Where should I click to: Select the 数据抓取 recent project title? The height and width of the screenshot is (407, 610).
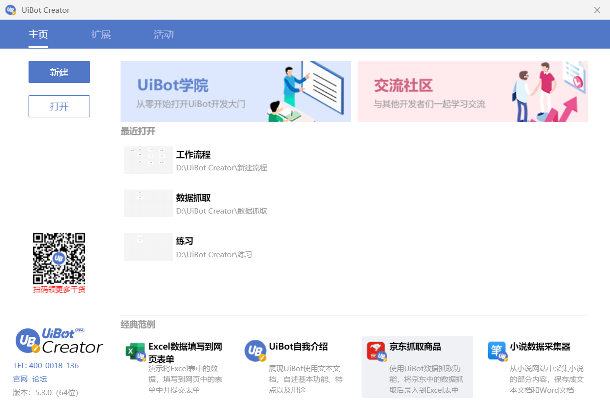coord(193,198)
